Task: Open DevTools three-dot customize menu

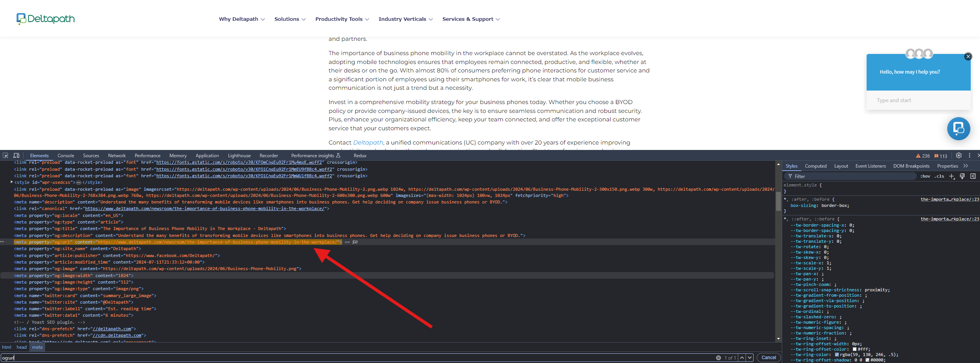Action: point(969,155)
